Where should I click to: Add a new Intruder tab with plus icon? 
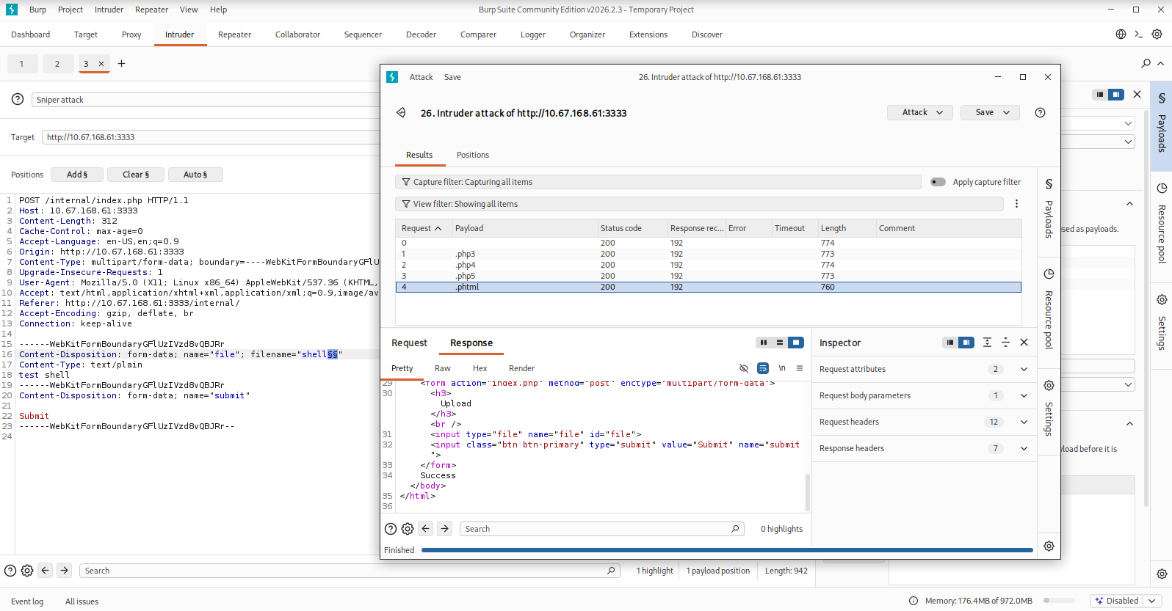click(122, 64)
